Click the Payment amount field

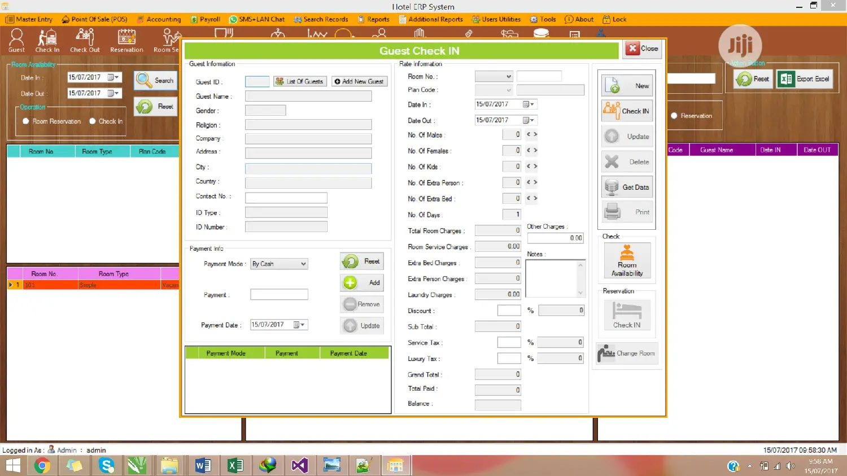(279, 294)
